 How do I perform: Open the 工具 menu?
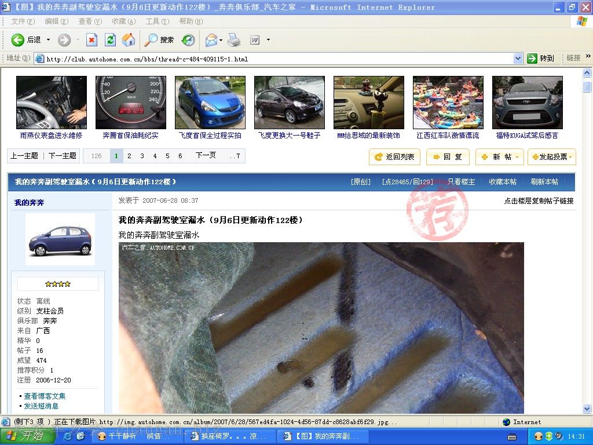(158, 21)
